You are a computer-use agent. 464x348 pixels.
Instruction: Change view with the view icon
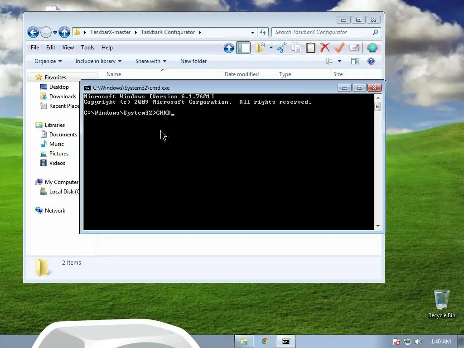330,61
